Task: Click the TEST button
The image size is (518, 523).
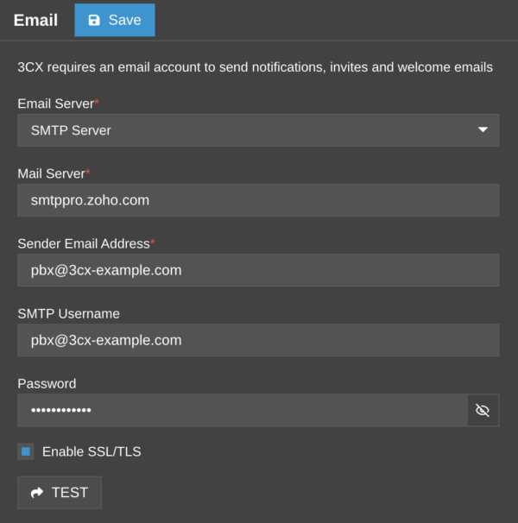Action: point(60,493)
